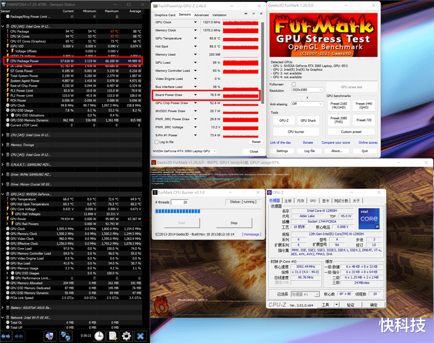Open Board Power Draw dropdown arrow

pos(195,95)
